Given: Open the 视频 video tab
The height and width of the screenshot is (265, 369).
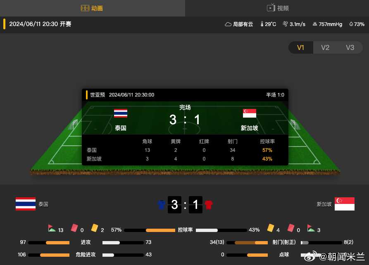Looking at the screenshot, I should click(277, 8).
